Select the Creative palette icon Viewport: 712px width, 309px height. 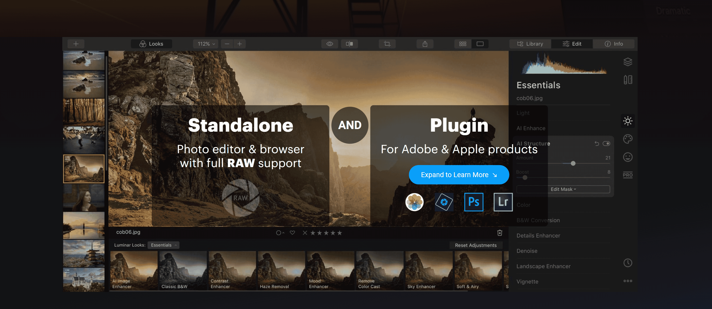tap(628, 139)
